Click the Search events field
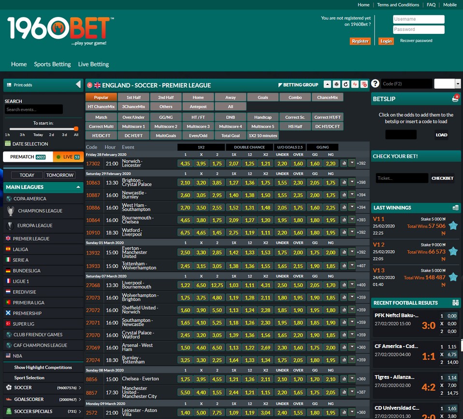This screenshot has height=419, width=463. (x=34, y=109)
